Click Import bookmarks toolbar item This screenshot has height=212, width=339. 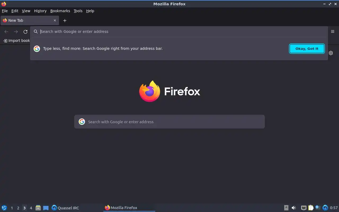pyautogui.click(x=16, y=41)
